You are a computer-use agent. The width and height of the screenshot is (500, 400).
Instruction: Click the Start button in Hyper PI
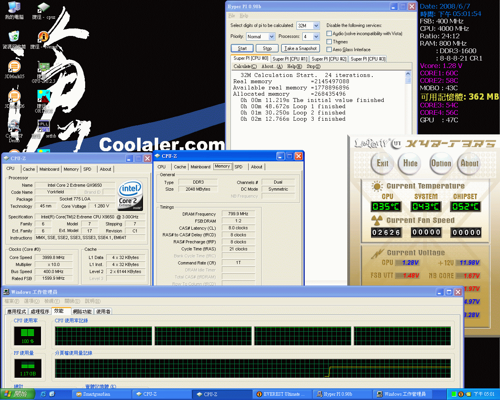(242, 48)
